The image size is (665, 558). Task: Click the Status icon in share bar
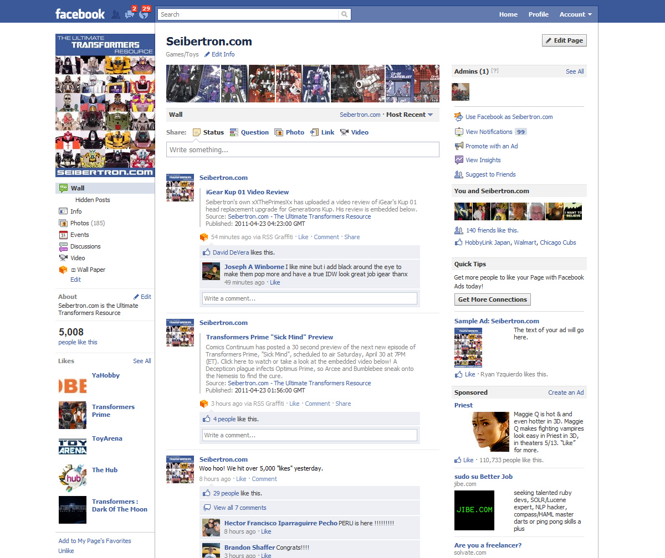click(197, 132)
